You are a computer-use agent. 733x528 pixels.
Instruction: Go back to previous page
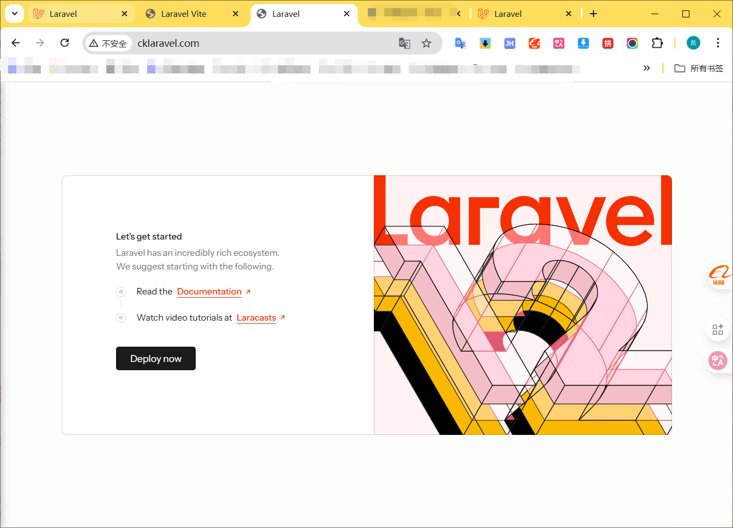15,43
